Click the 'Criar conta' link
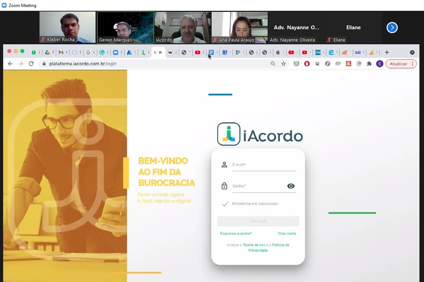This screenshot has width=424, height=282. [287, 234]
